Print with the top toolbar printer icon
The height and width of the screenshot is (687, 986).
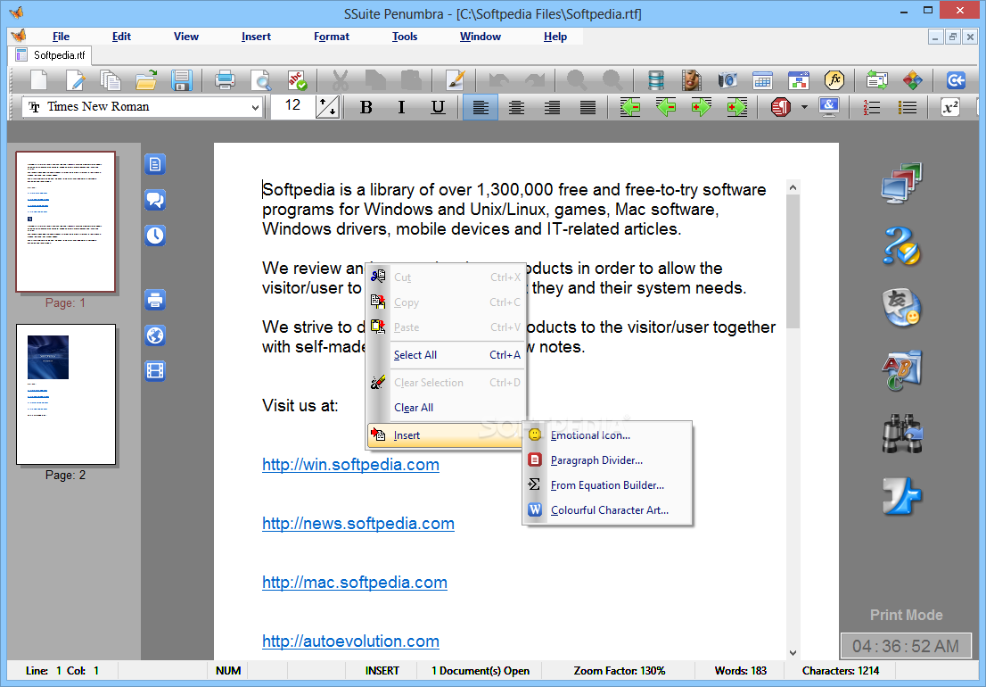[x=225, y=80]
